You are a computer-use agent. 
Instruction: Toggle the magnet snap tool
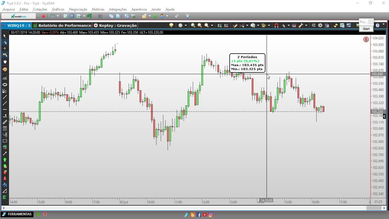tap(276, 25)
